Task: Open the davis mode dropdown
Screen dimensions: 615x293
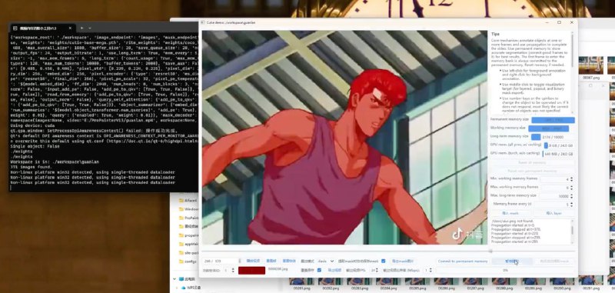Action: [x=326, y=261]
